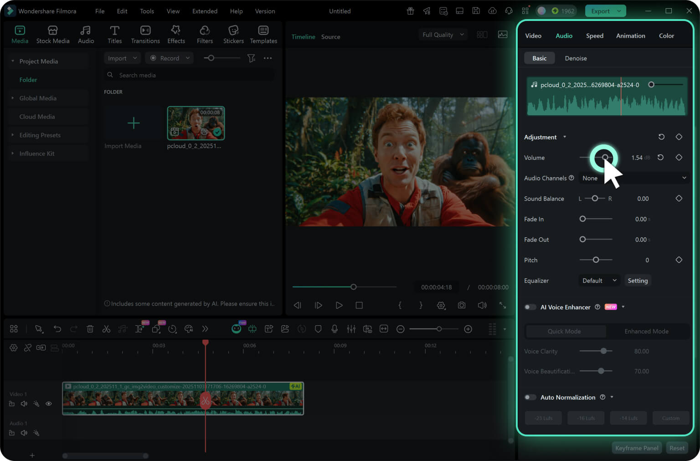Click the split scissors icon in timeline toolbar

coord(106,329)
